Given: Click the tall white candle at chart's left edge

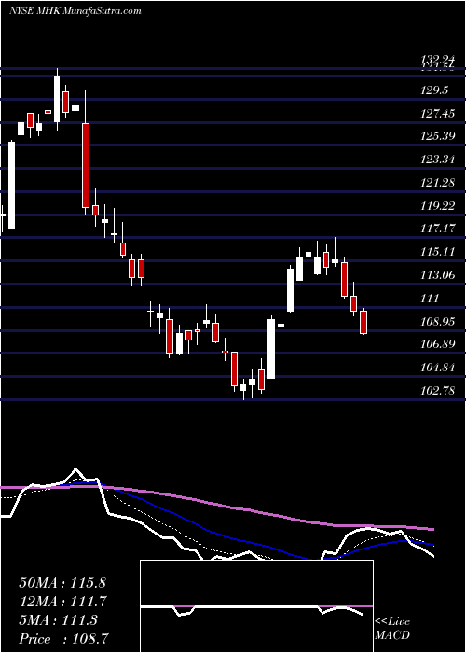Looking at the screenshot, I should 11,185.
